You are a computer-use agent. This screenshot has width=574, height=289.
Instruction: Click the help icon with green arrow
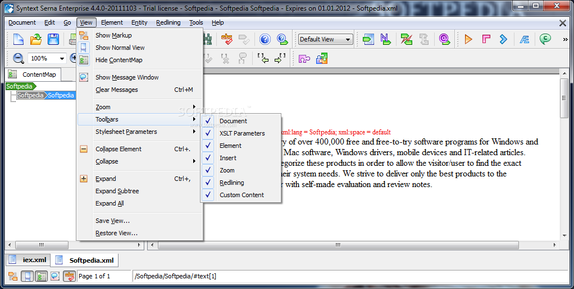coord(283,39)
